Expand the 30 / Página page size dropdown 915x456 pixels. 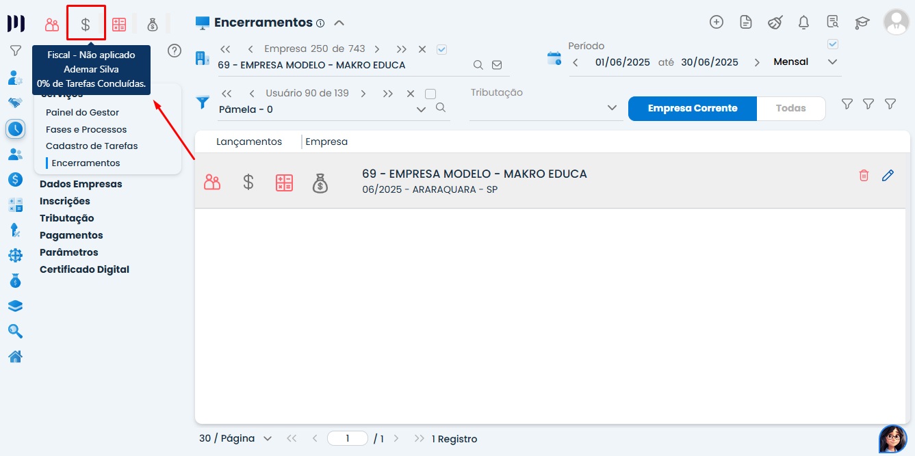[x=267, y=438]
